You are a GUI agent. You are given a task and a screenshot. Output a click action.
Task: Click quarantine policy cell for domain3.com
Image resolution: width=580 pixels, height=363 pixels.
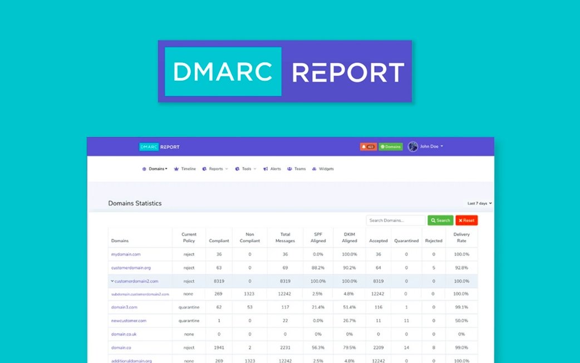click(189, 307)
